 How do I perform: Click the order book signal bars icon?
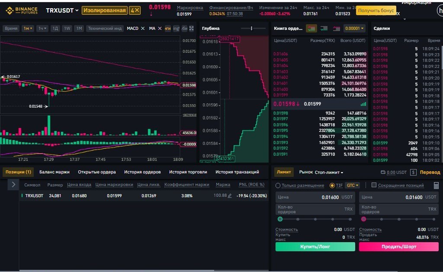pyautogui.click(x=363, y=104)
